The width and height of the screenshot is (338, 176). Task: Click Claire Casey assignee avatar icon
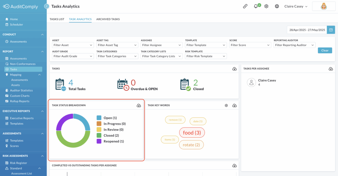[x=251, y=82]
